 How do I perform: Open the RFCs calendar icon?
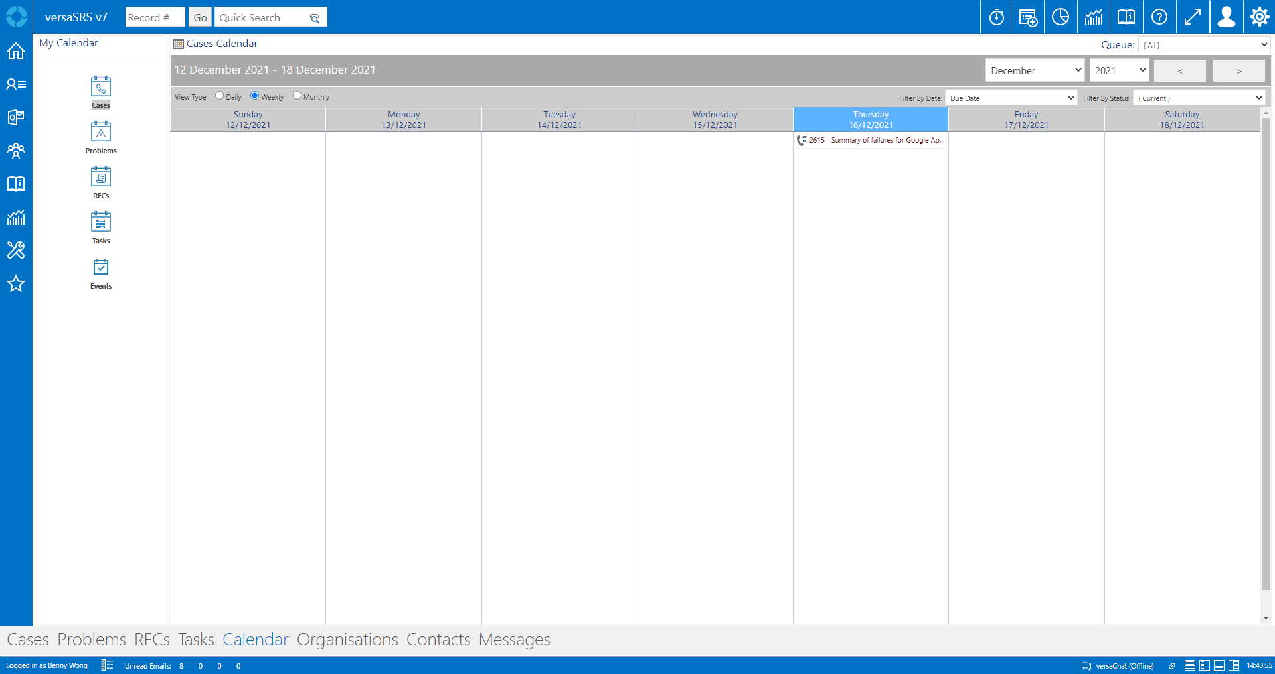101,177
